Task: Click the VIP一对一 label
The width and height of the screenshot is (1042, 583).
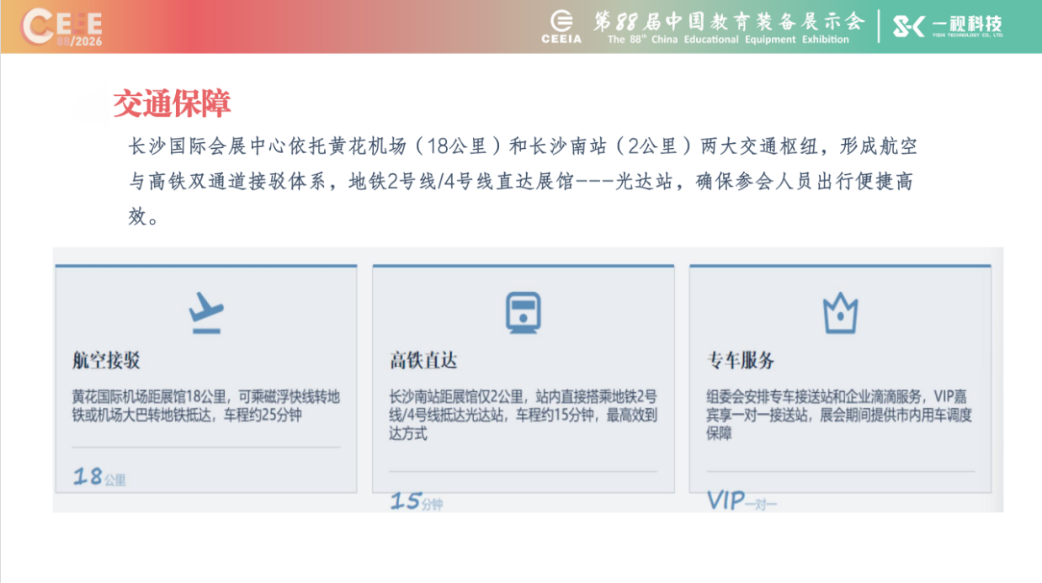Action: (742, 501)
